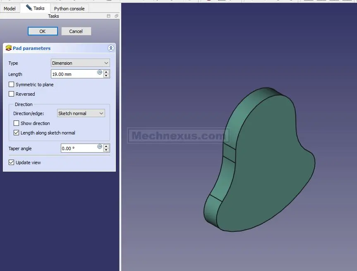Screen dimensions: 357x271
Task: Increase Length with the up arrow
Action: click(106, 72)
